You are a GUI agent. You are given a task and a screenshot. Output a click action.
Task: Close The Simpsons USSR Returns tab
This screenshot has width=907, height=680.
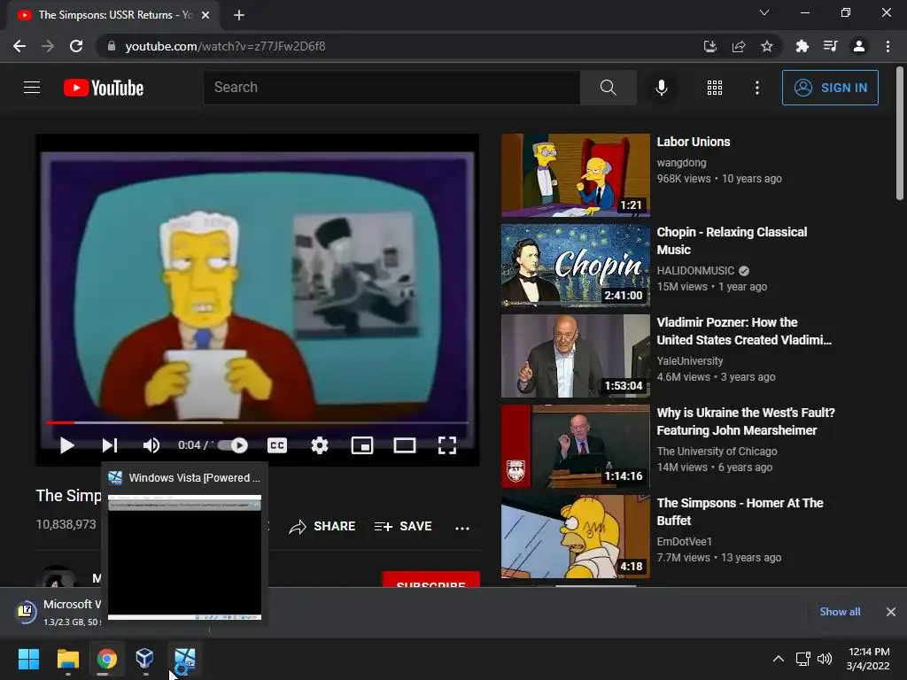click(x=205, y=15)
